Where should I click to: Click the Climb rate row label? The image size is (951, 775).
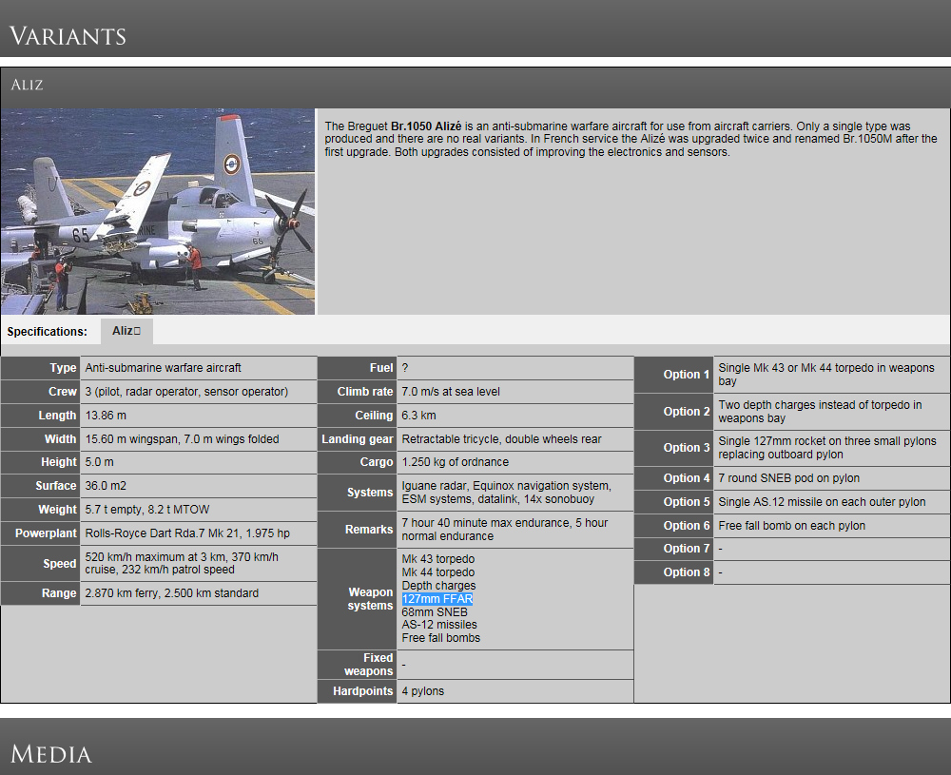[365, 392]
